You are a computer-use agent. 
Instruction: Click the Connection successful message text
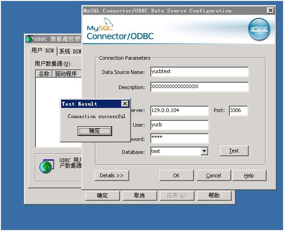[97, 116]
